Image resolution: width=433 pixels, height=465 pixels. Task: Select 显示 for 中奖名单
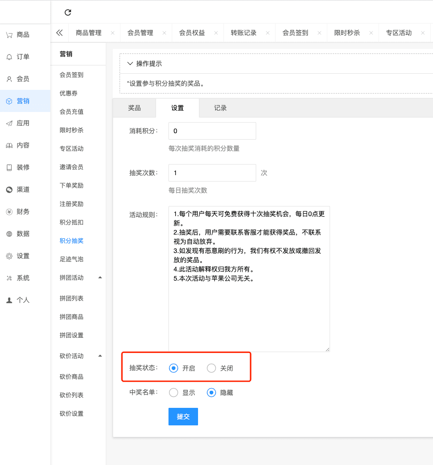(174, 393)
